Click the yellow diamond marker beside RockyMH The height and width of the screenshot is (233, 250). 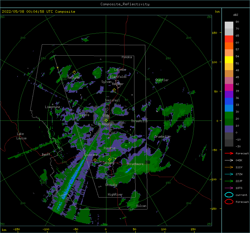coord(74,72)
